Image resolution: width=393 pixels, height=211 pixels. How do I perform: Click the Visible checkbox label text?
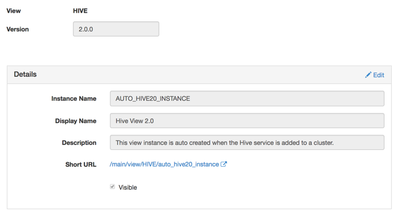tap(128, 187)
